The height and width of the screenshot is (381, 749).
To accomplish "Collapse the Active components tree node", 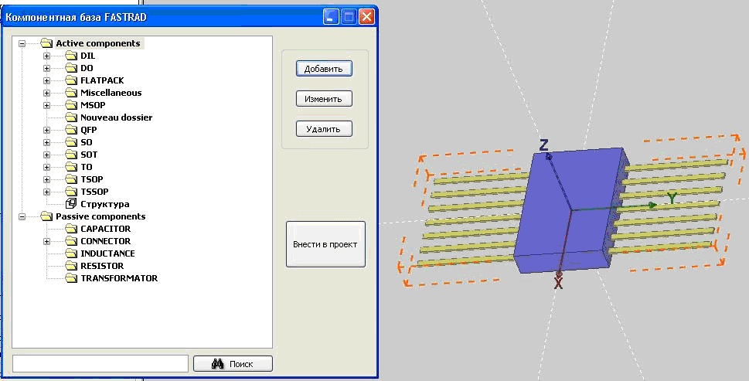I will coord(22,43).
